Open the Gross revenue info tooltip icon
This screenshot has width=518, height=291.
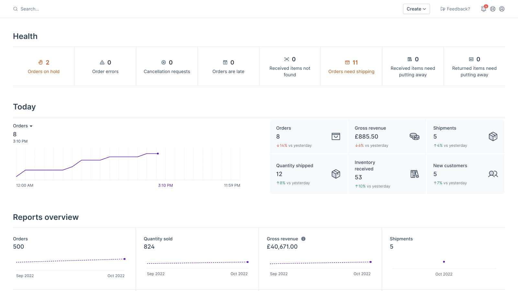coord(303,239)
